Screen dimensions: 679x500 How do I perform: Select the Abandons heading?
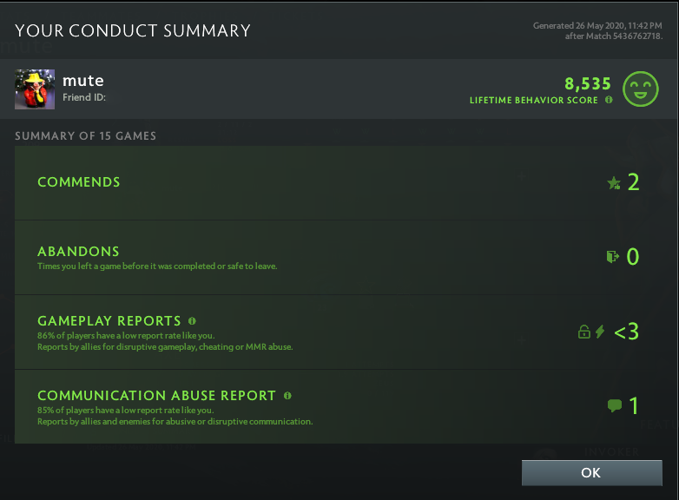click(x=78, y=252)
